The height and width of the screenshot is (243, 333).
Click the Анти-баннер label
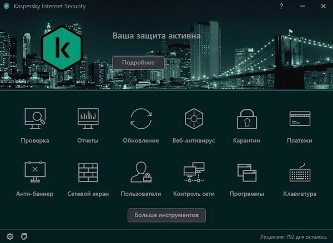coord(35,194)
